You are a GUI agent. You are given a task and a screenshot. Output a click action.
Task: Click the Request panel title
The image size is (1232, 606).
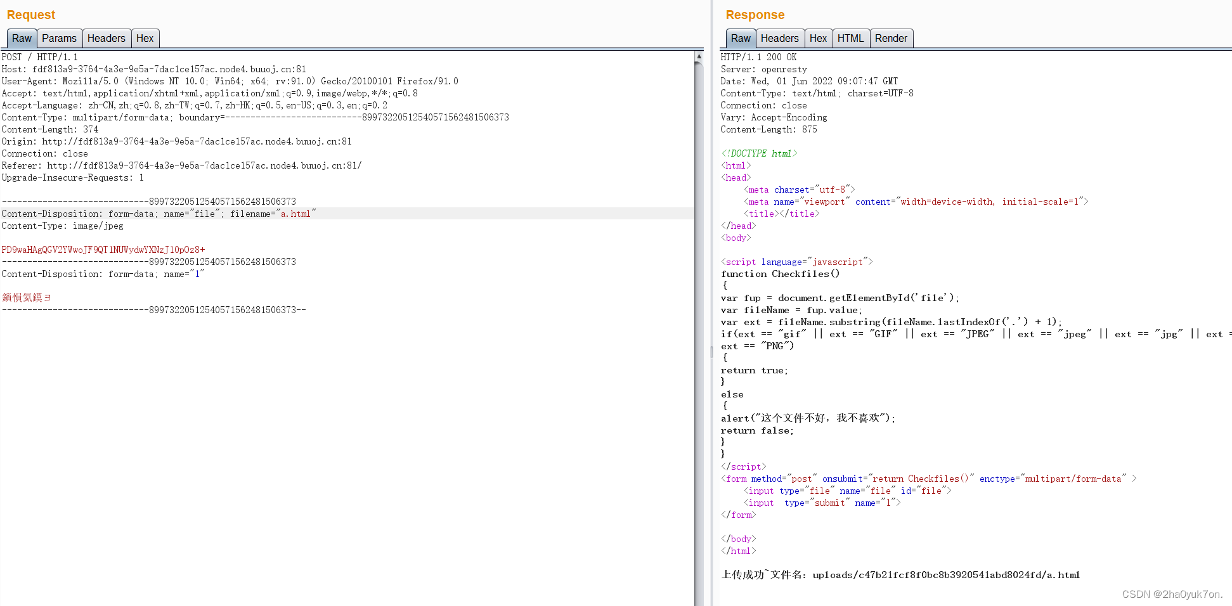click(x=31, y=15)
